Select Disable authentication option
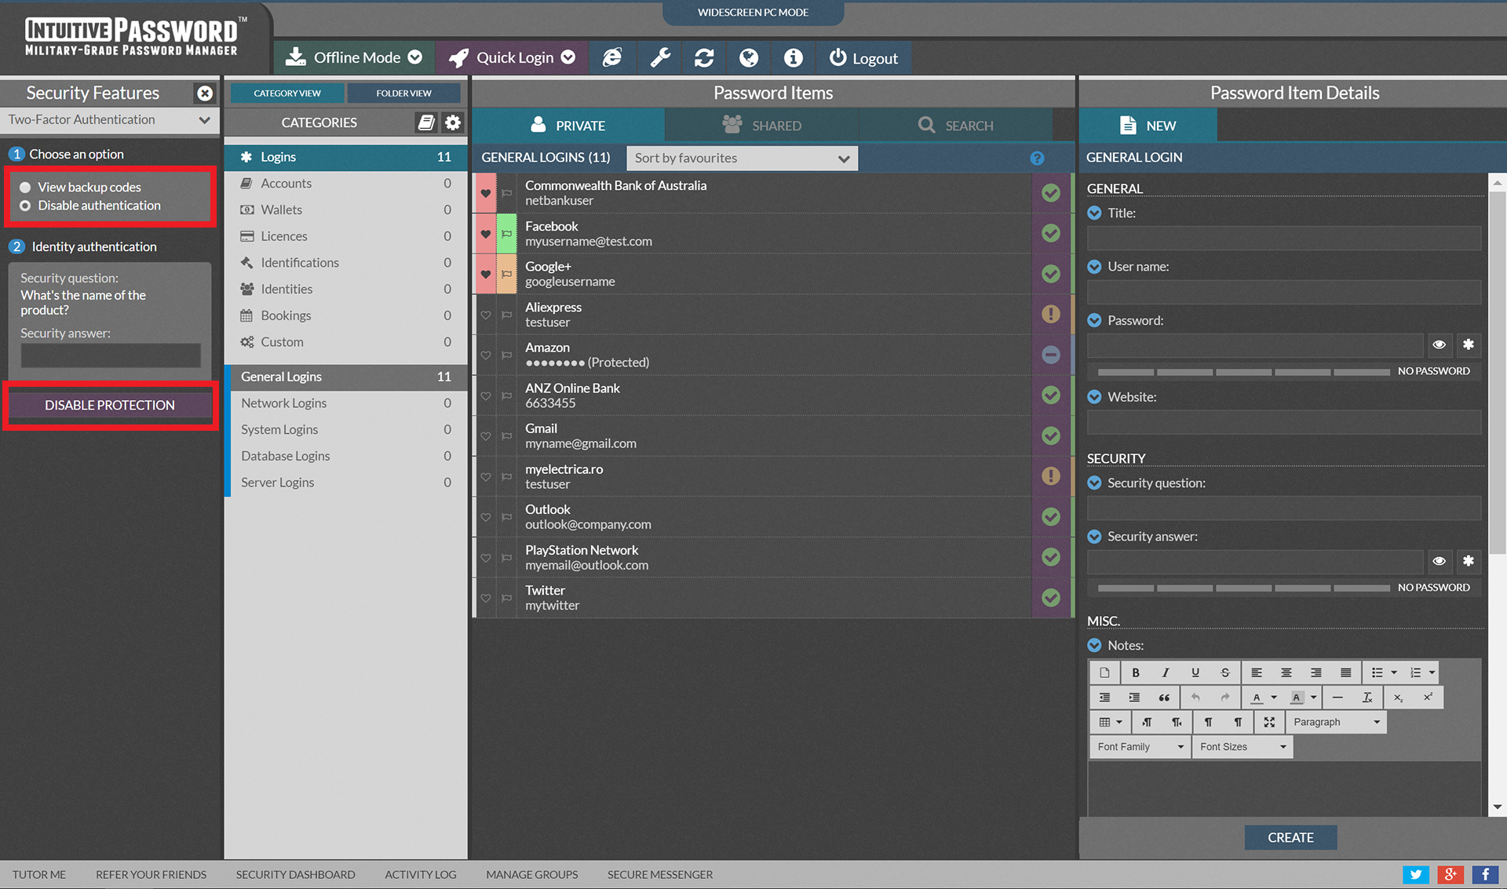Image resolution: width=1507 pixels, height=889 pixels. [25, 206]
